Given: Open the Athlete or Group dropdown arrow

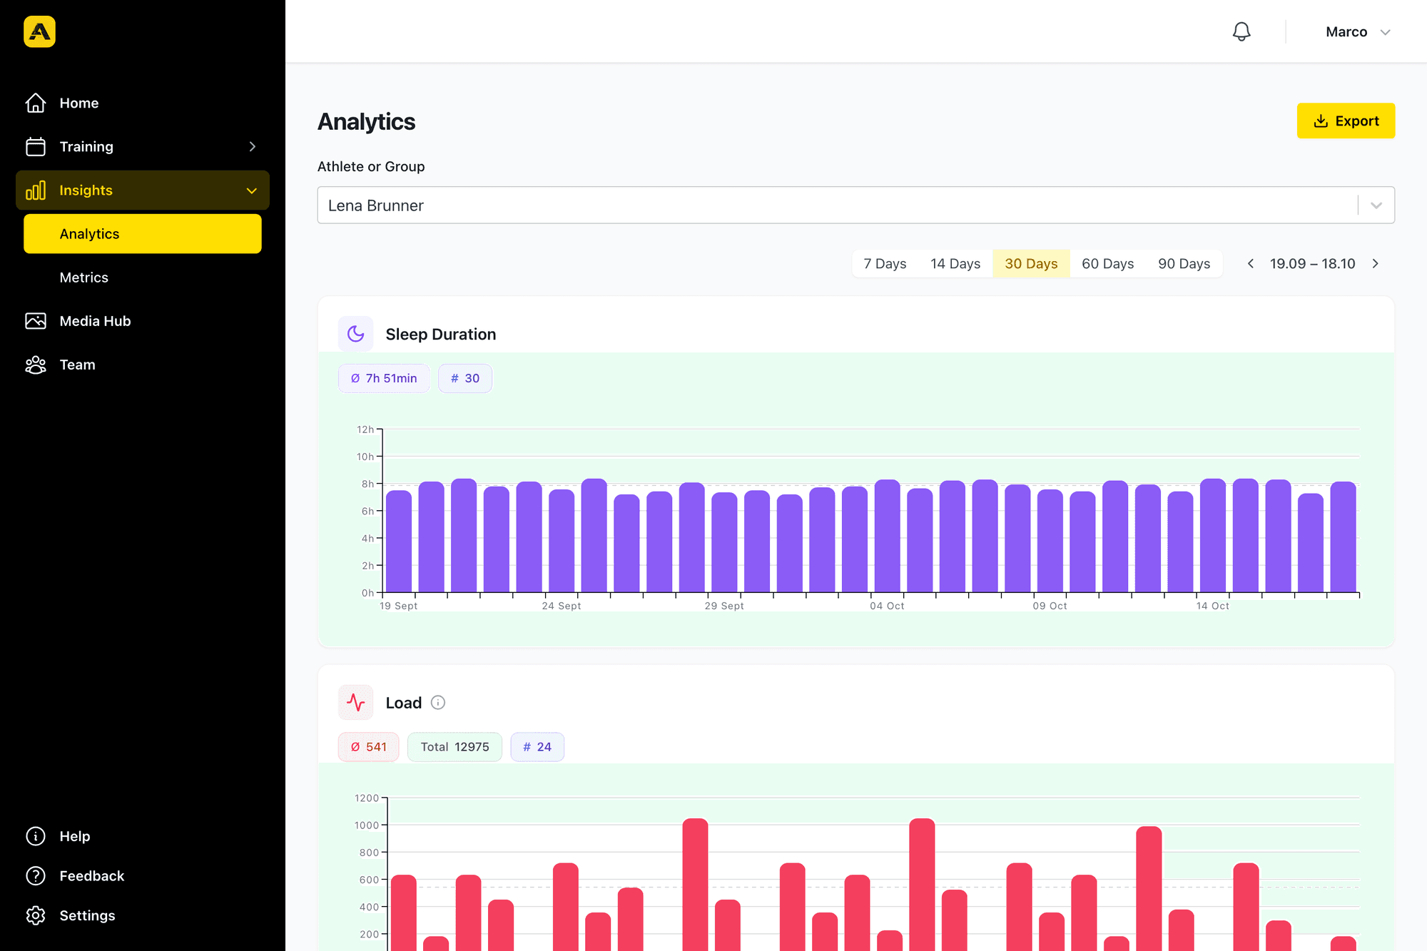Looking at the screenshot, I should pos(1376,205).
